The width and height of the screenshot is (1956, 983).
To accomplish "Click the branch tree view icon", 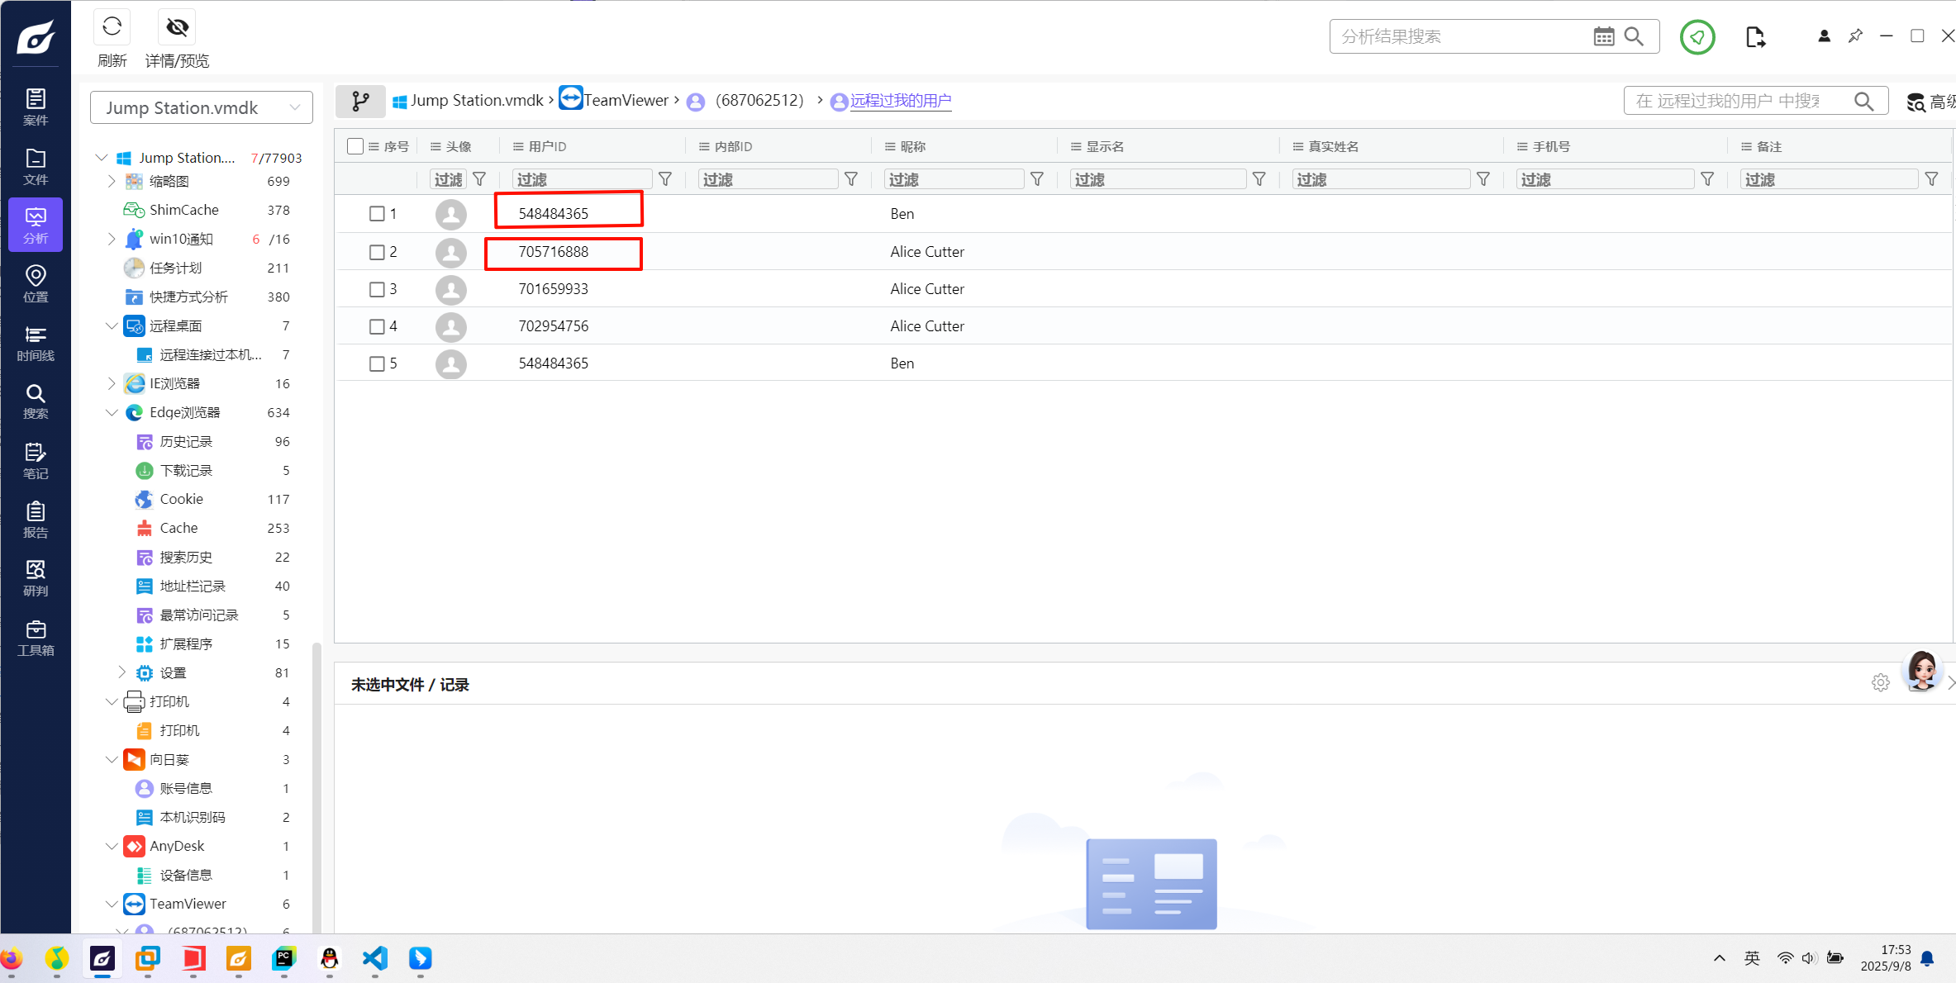I will pos(360,101).
